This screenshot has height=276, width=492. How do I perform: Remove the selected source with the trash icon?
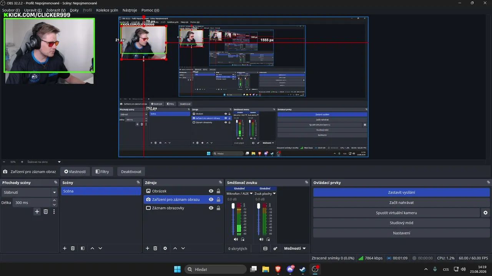(155, 248)
